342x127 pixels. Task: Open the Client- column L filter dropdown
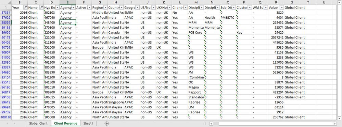[x=186, y=7]
